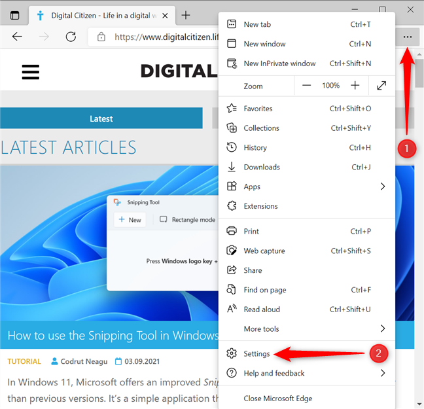Click the History clock icon
The image size is (424, 409).
pyautogui.click(x=232, y=147)
